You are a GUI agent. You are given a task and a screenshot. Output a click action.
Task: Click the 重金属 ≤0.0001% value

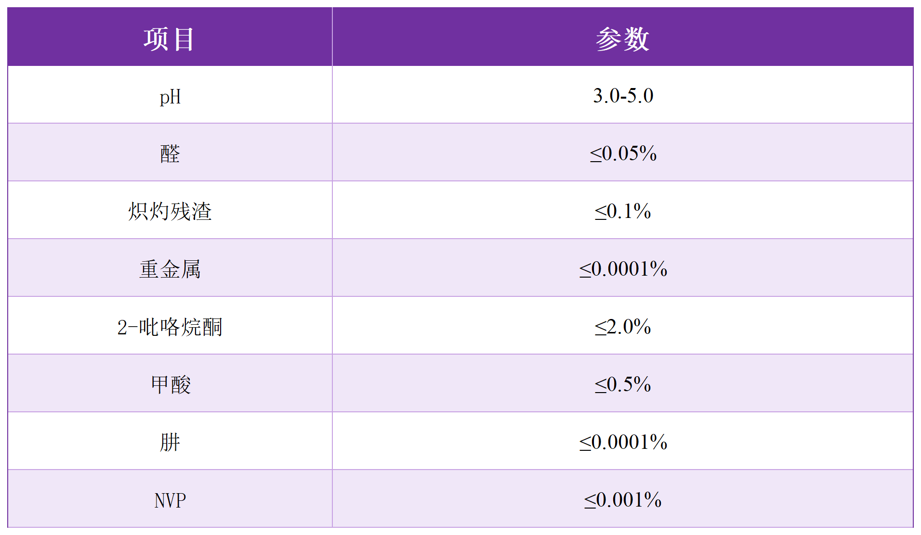[623, 269]
